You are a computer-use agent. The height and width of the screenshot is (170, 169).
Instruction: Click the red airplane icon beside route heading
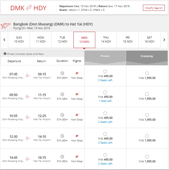coord(6,26)
